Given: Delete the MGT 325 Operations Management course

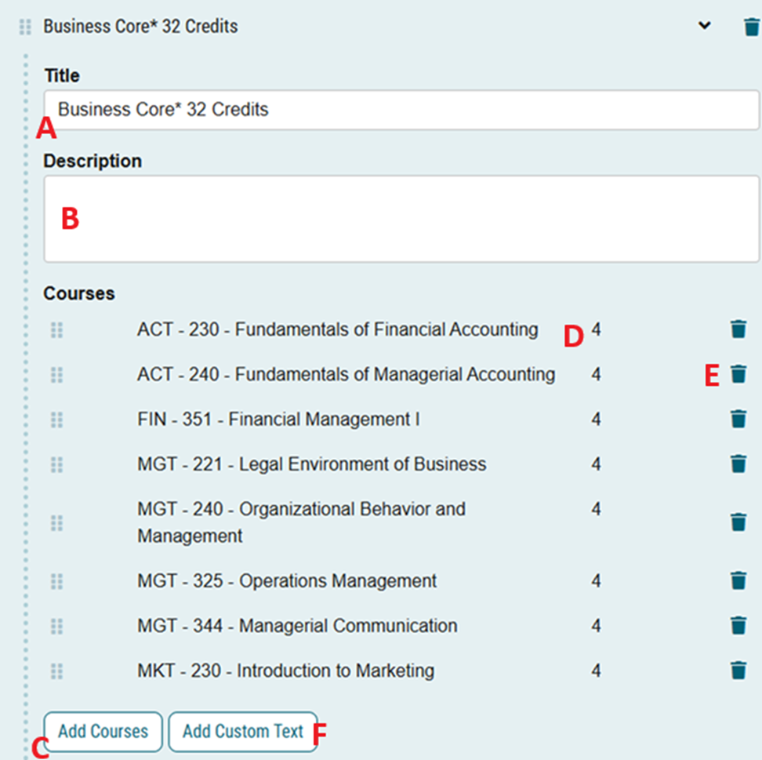Looking at the screenshot, I should pyautogui.click(x=738, y=580).
